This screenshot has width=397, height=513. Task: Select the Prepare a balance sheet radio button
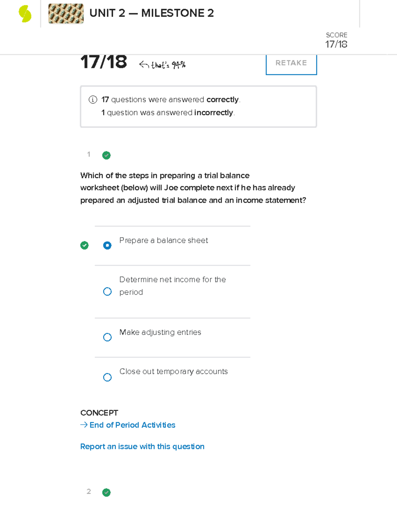pyautogui.click(x=107, y=245)
